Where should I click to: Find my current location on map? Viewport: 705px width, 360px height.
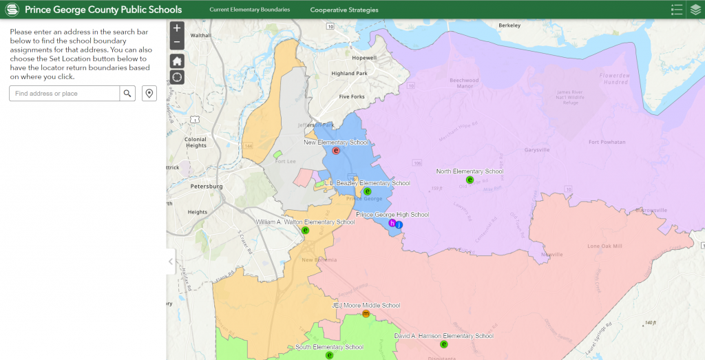pyautogui.click(x=177, y=77)
